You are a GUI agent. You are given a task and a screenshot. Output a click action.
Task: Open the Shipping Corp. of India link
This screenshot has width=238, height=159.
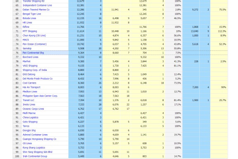pos(35,70)
